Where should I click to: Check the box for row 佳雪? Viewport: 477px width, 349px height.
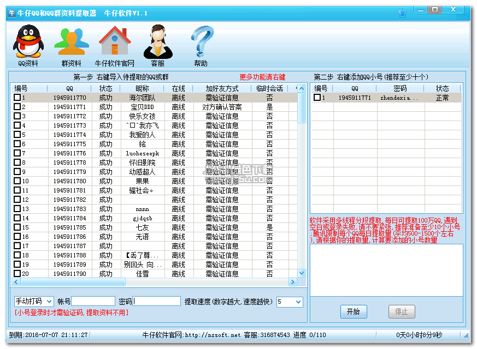pyautogui.click(x=17, y=273)
